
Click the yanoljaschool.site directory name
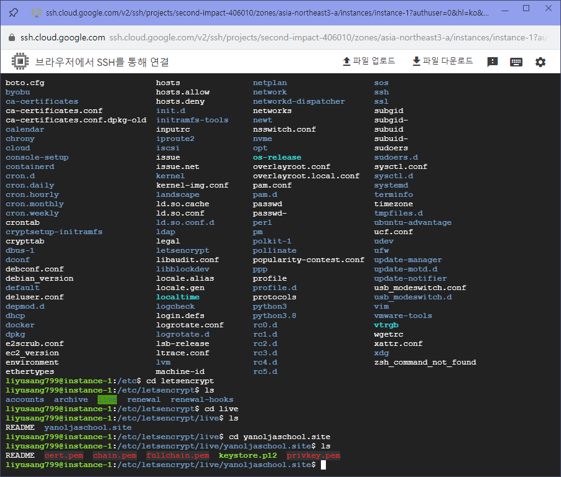pos(88,427)
